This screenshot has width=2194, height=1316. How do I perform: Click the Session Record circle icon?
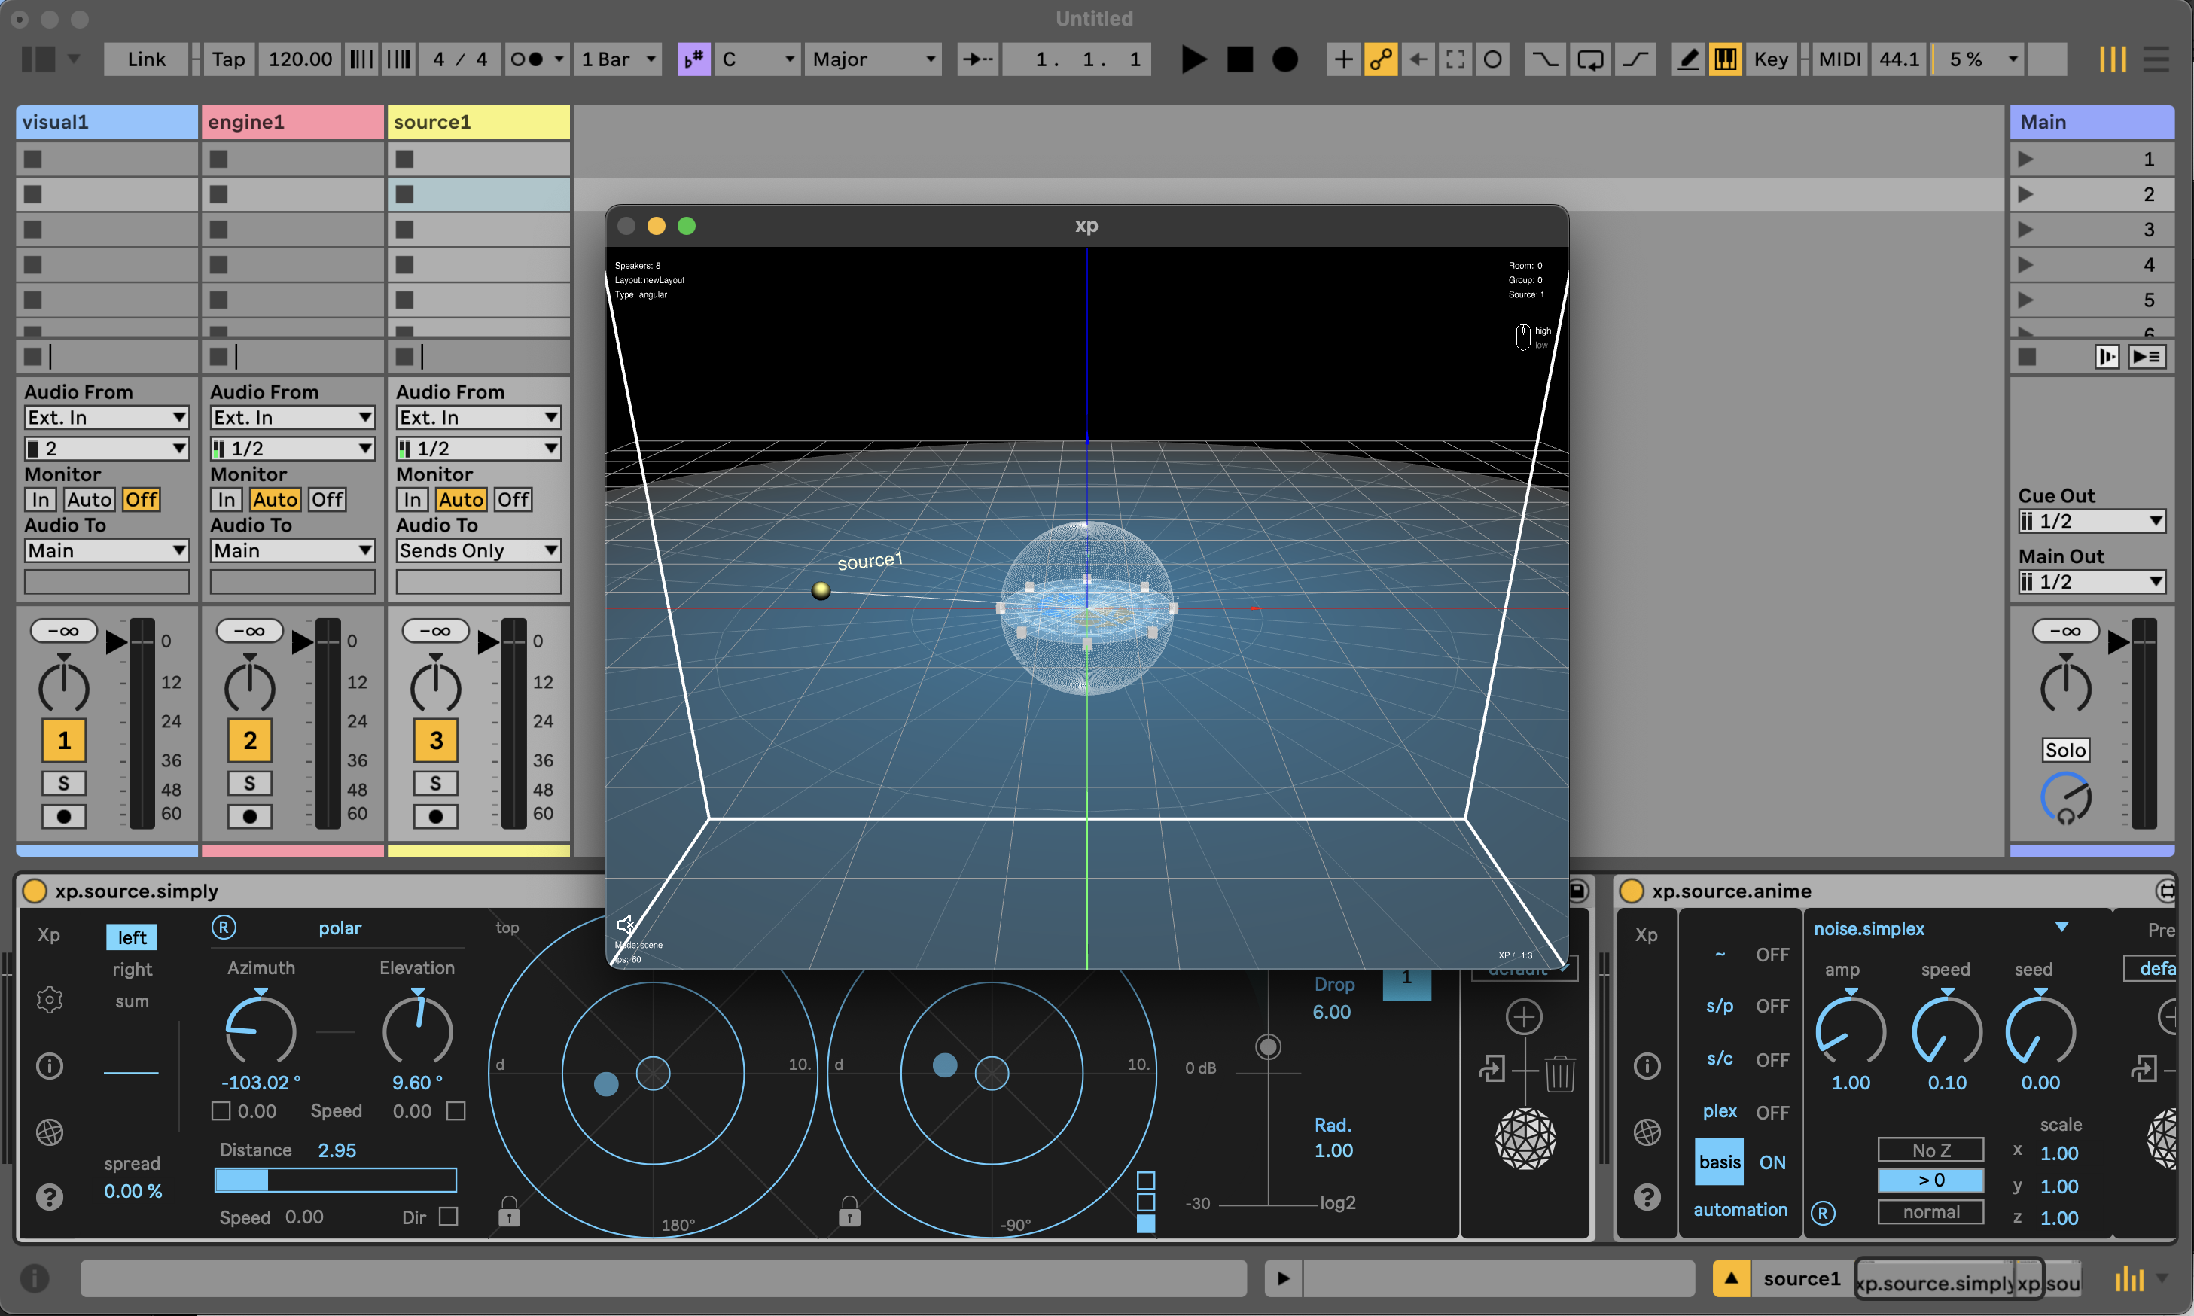[1492, 59]
